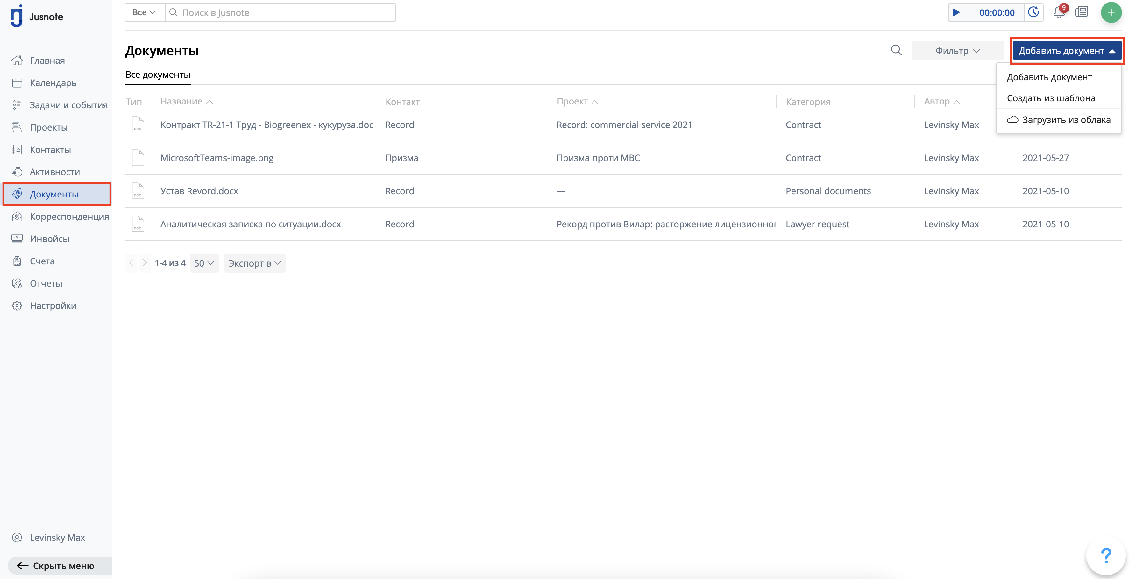Open the Главная home page
The image size is (1136, 579).
pyautogui.click(x=47, y=60)
